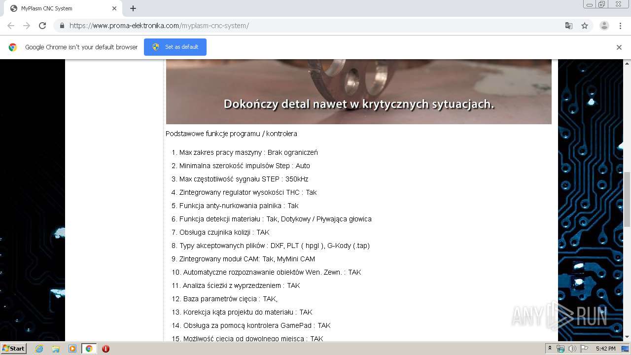Open Internet Explorer from taskbar
The image size is (631, 355).
pyautogui.click(x=39, y=349)
